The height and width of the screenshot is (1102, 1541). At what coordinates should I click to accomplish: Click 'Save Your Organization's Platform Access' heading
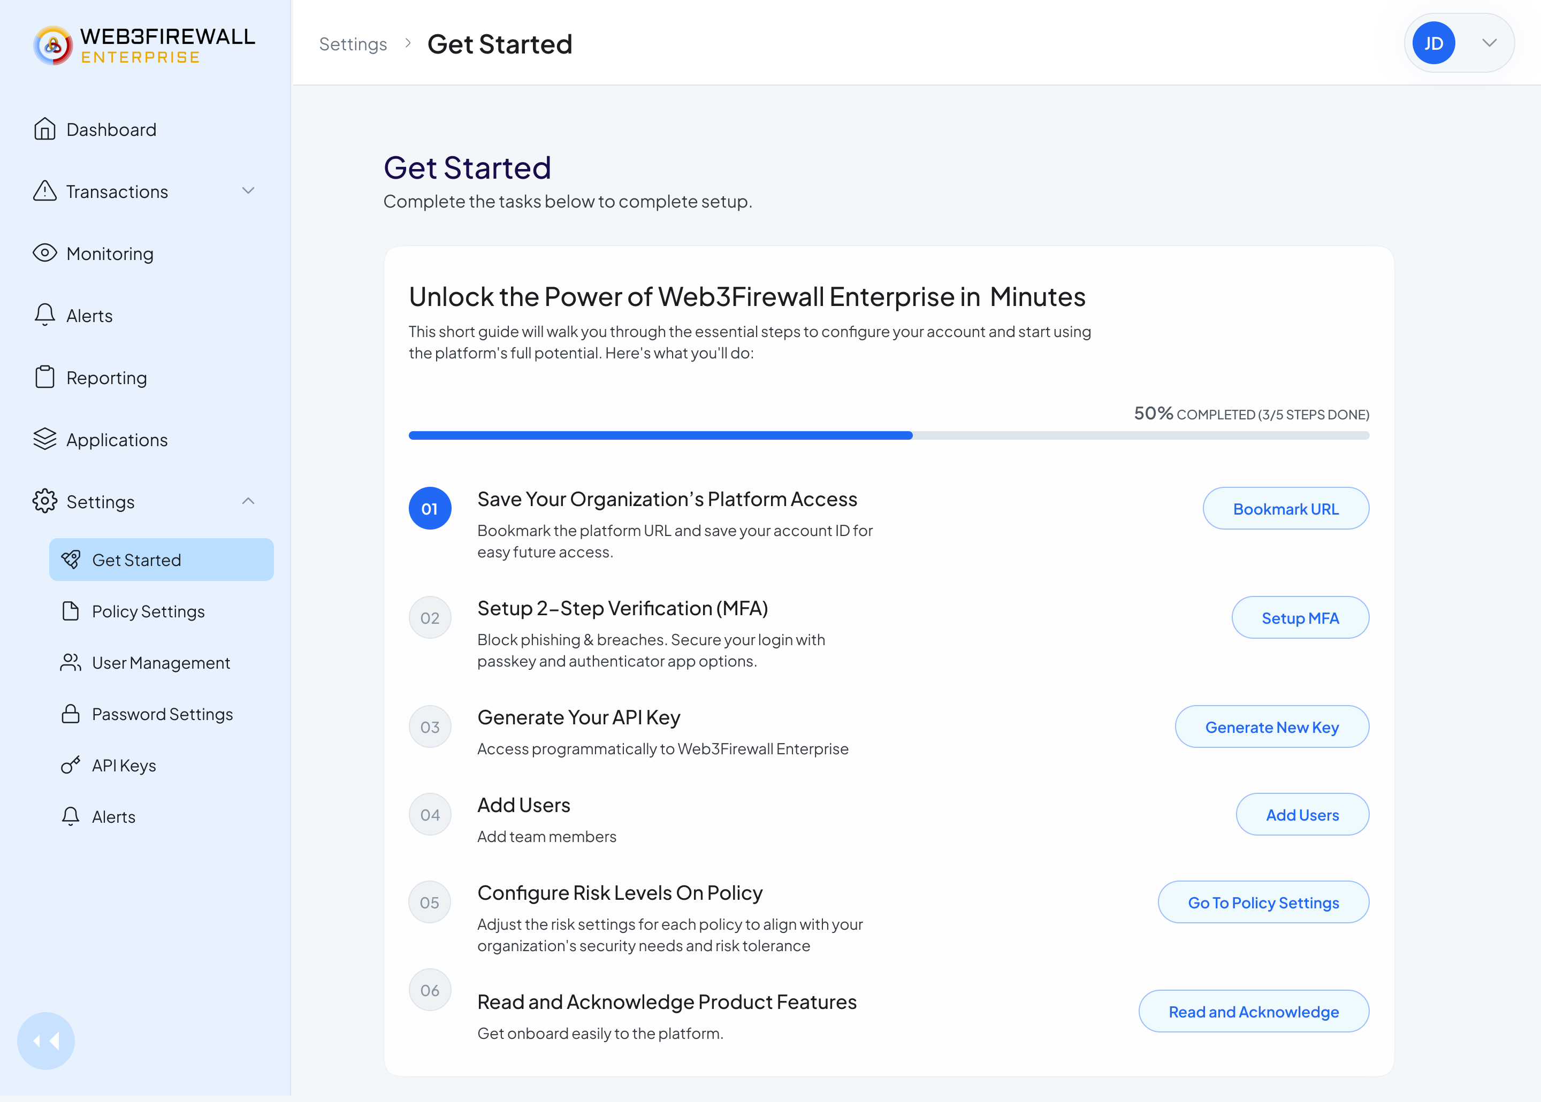click(x=667, y=499)
